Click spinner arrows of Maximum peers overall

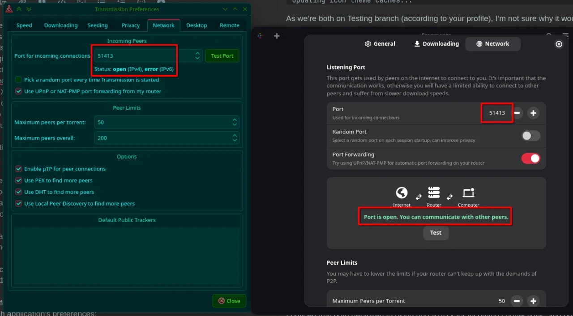coord(235,138)
